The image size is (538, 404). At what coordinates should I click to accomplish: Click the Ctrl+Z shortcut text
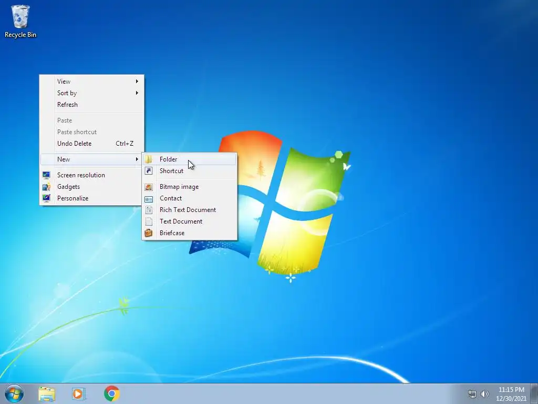pos(125,144)
